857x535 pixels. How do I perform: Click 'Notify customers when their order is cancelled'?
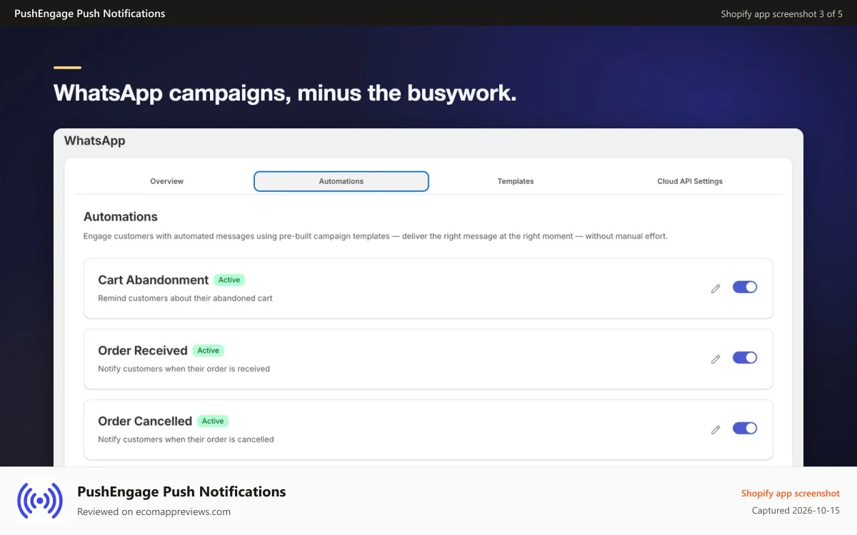[x=186, y=439]
